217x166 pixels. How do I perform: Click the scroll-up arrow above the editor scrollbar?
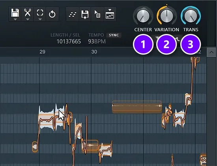coord(211,52)
